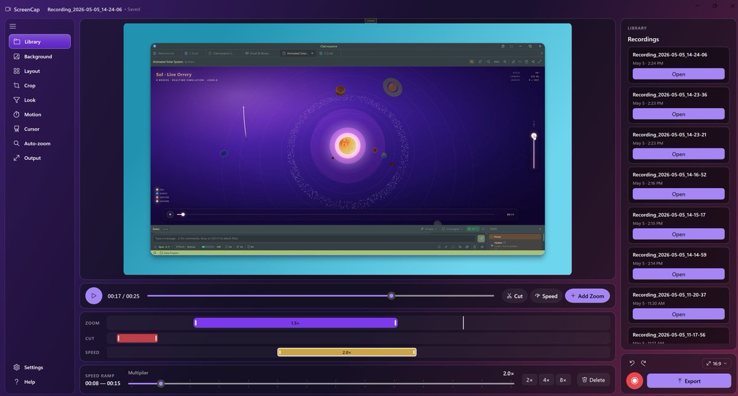The width and height of the screenshot is (738, 396).
Task: Click the Undo arrow icon
Action: 632,363
